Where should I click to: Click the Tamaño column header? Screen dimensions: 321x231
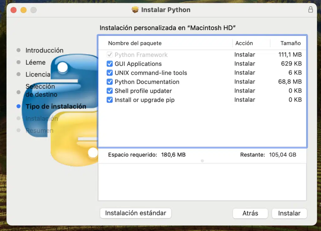tap(291, 43)
